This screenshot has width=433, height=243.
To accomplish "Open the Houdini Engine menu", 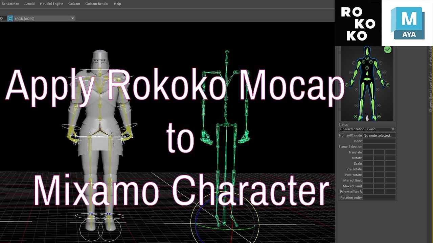I will tap(51, 4).
